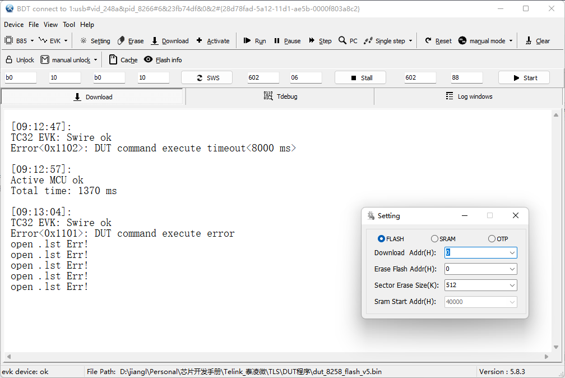Click the PC magnifier button
Viewport: 565px width, 378px height.
[x=348, y=41]
